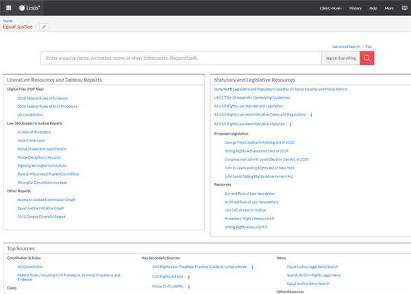Open Race & Misconduct Fueled Convictions
This screenshot has width=411, height=294.
tap(48, 174)
